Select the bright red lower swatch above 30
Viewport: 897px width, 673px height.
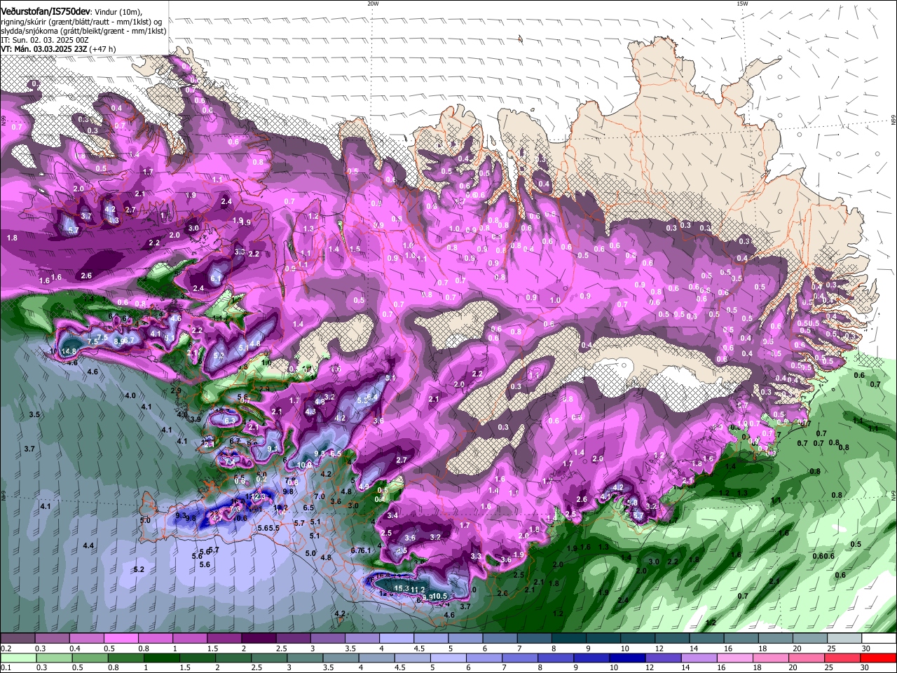[x=879, y=658]
